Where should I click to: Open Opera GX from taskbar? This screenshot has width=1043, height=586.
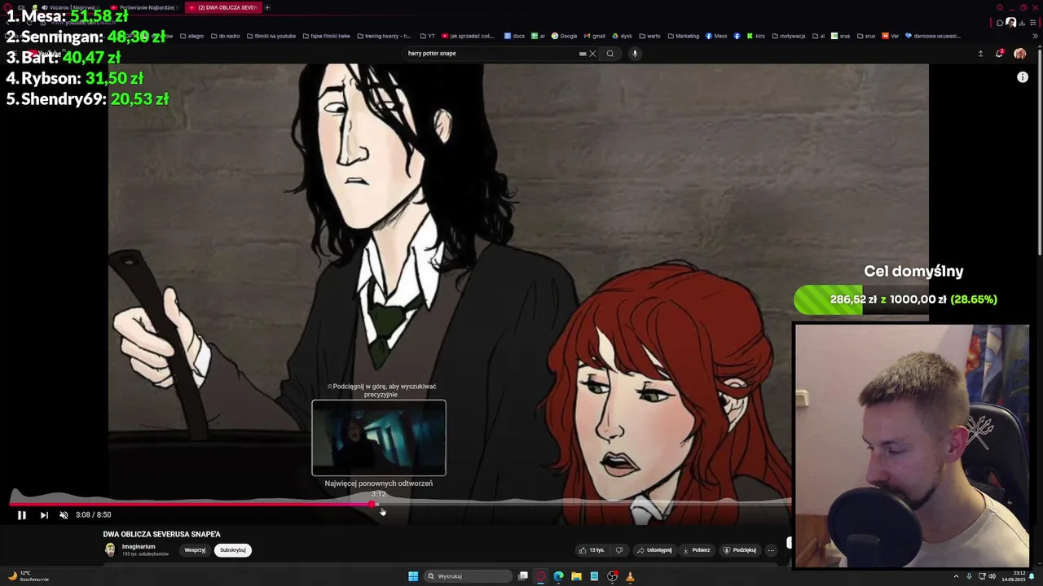(x=540, y=576)
